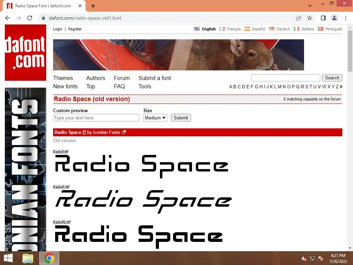Go to New fonts
Viewport: 353px width, 265px height.
coord(65,87)
